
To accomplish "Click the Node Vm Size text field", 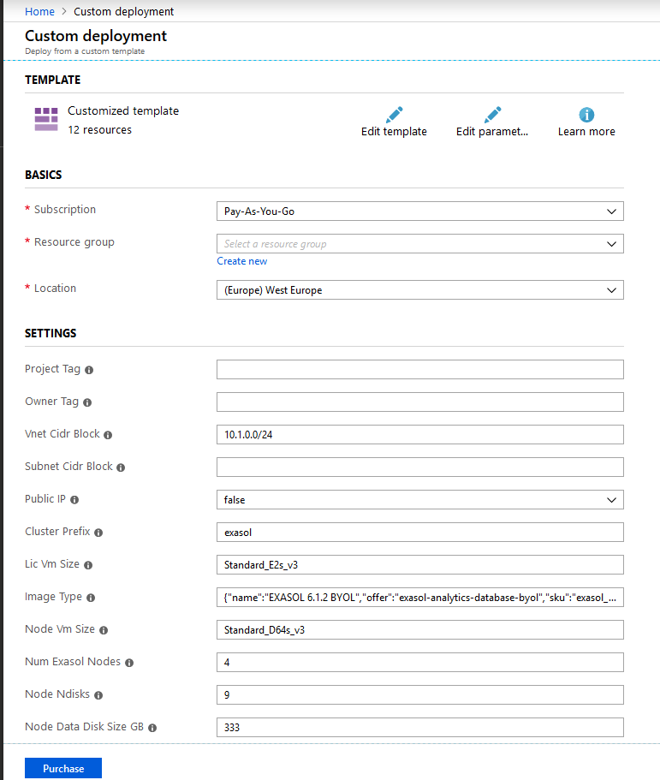I will tap(419, 629).
